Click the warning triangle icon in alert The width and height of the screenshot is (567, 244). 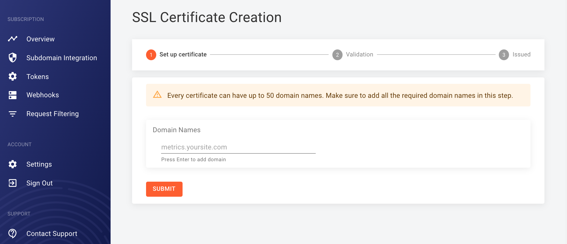pyautogui.click(x=157, y=95)
